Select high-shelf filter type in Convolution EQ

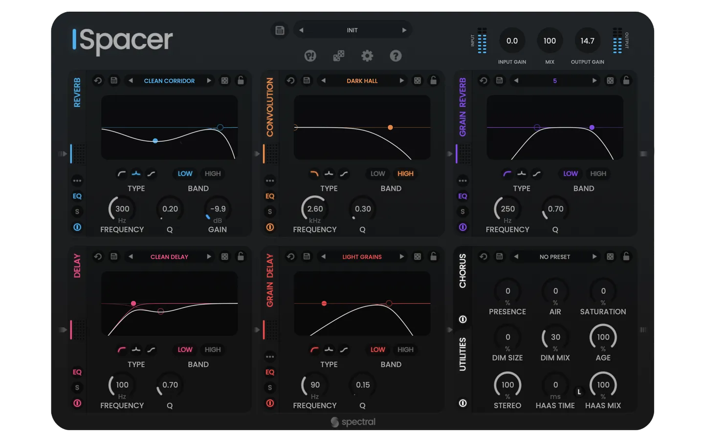click(344, 174)
